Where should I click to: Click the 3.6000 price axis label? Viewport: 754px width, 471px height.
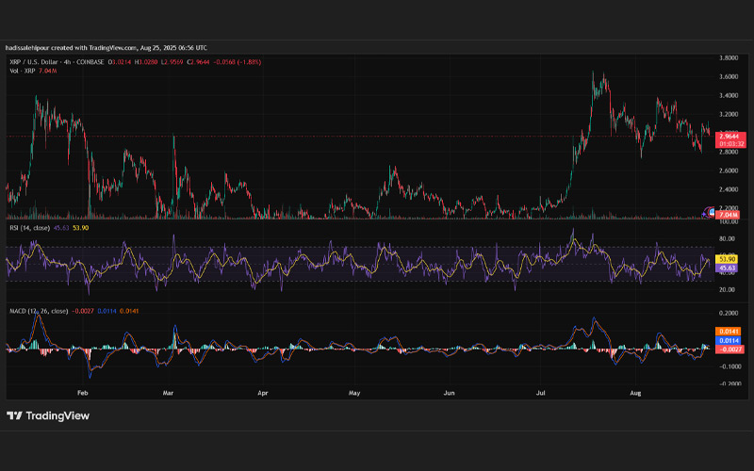tap(729, 76)
